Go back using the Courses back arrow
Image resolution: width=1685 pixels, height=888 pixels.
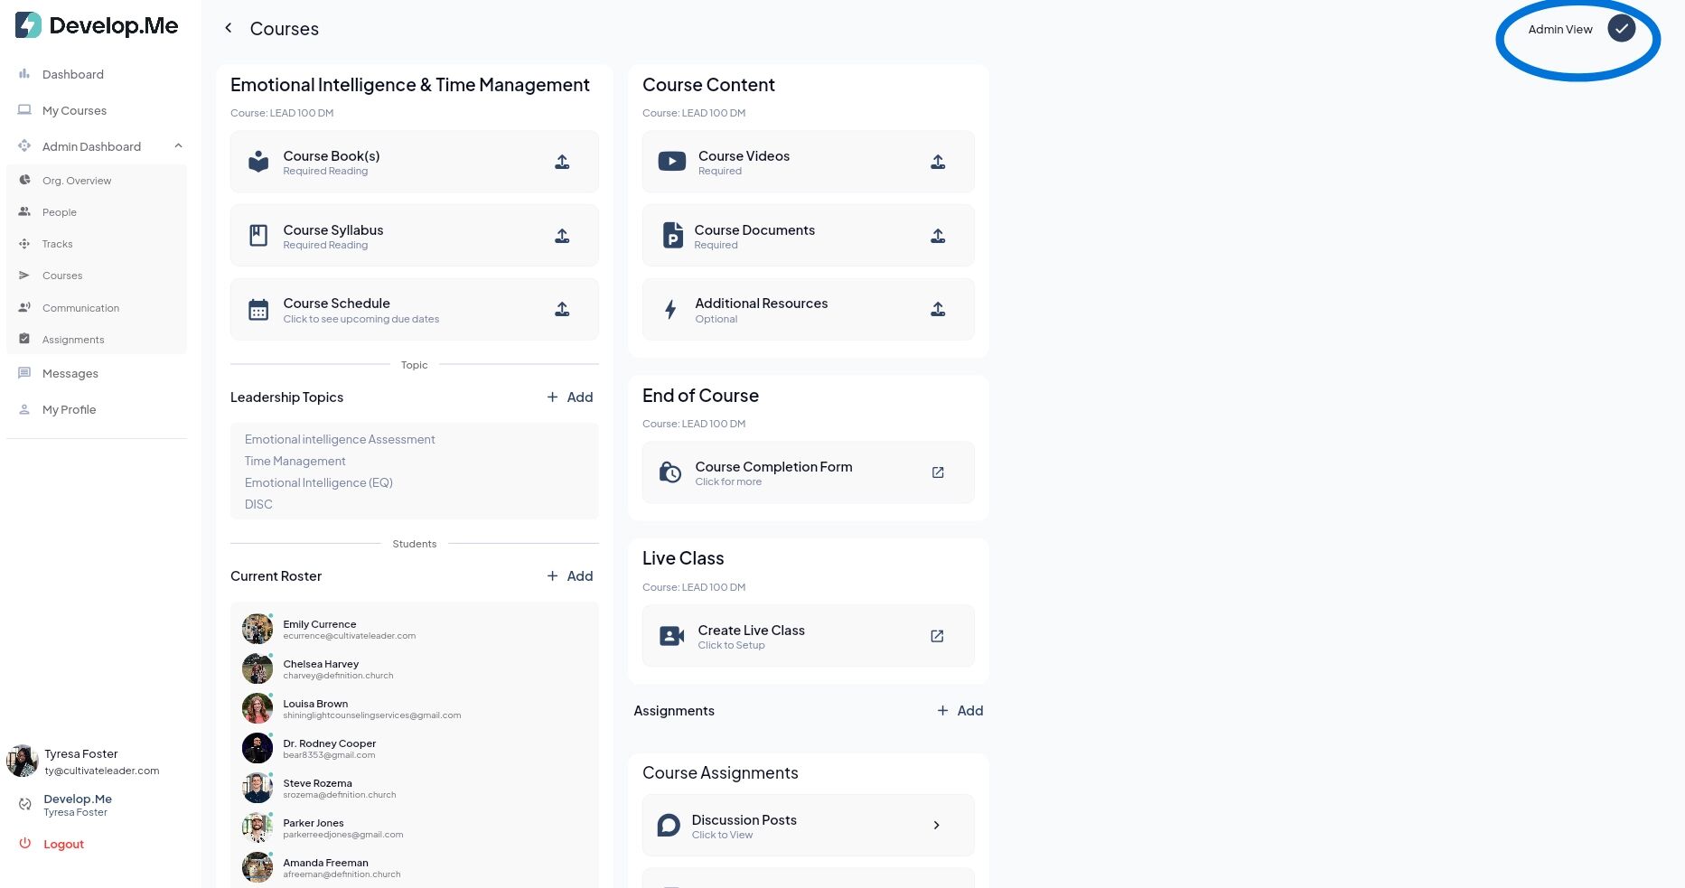pyautogui.click(x=229, y=28)
